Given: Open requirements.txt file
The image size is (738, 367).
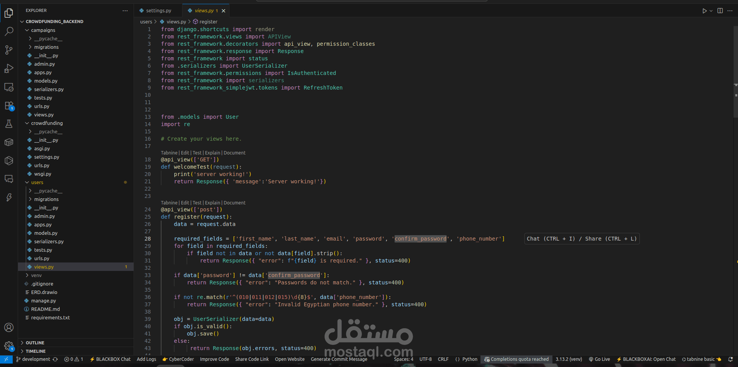Looking at the screenshot, I should point(76,317).
